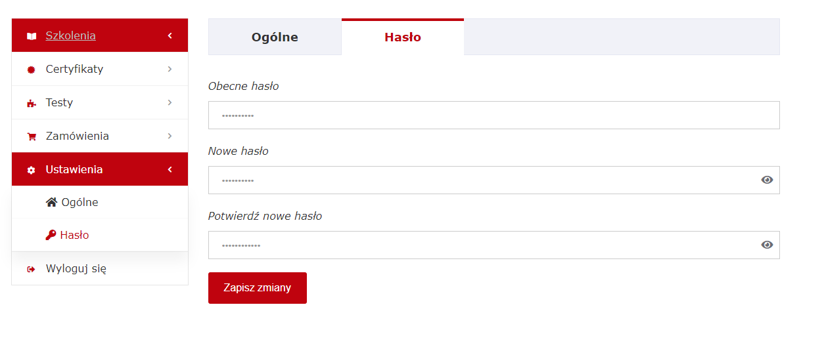
Task: Switch to the Ogólne tab
Action: point(275,37)
